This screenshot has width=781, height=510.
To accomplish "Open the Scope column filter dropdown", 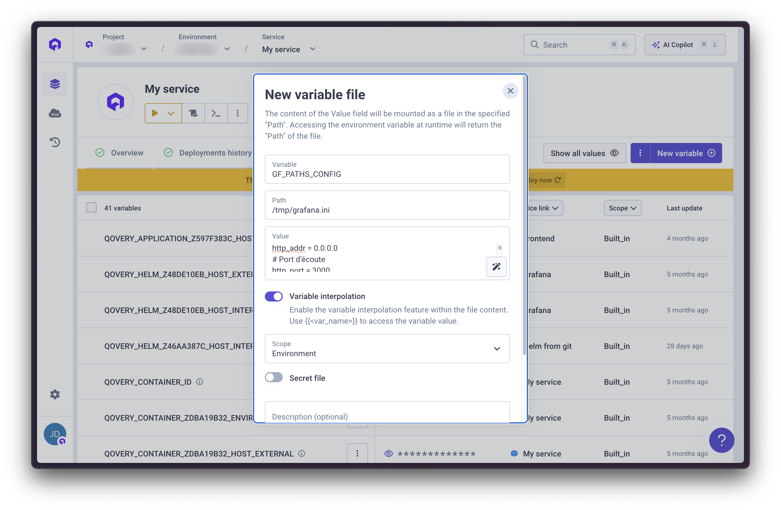I will [x=622, y=208].
